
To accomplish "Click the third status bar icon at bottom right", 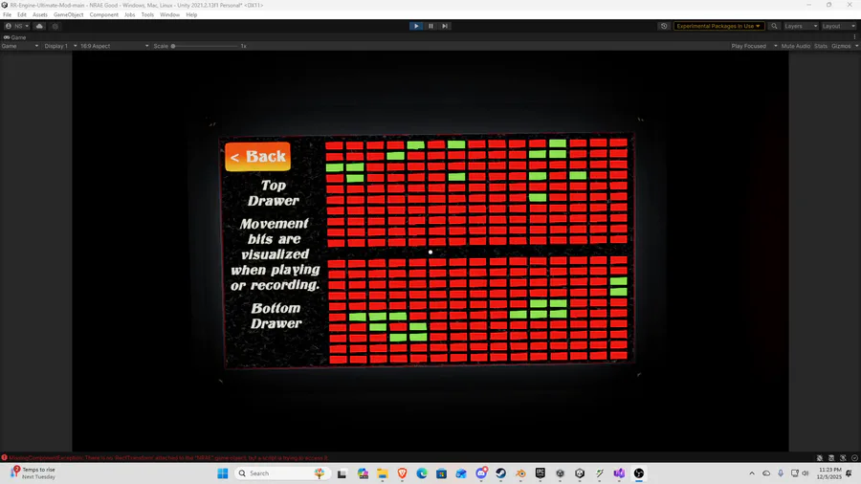I will (843, 457).
